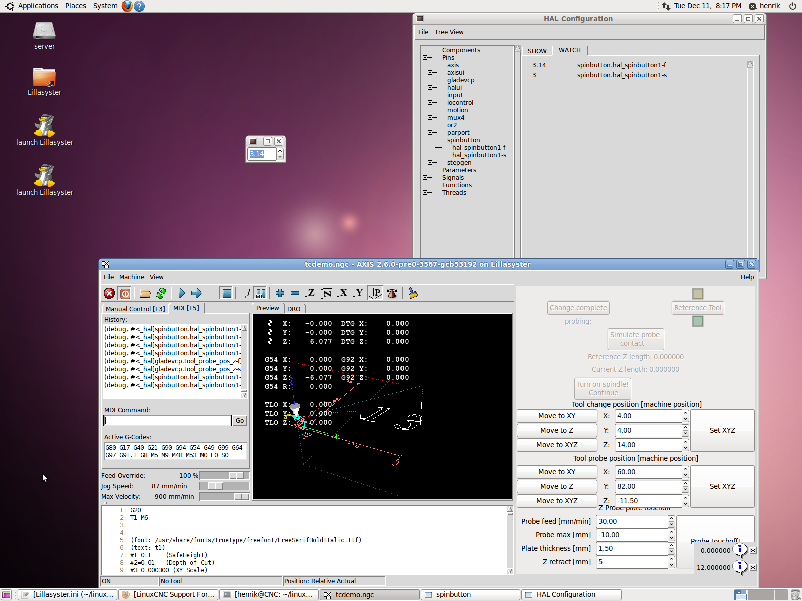
Task: Toggle optional stop M1 icon
Action: coord(260,293)
